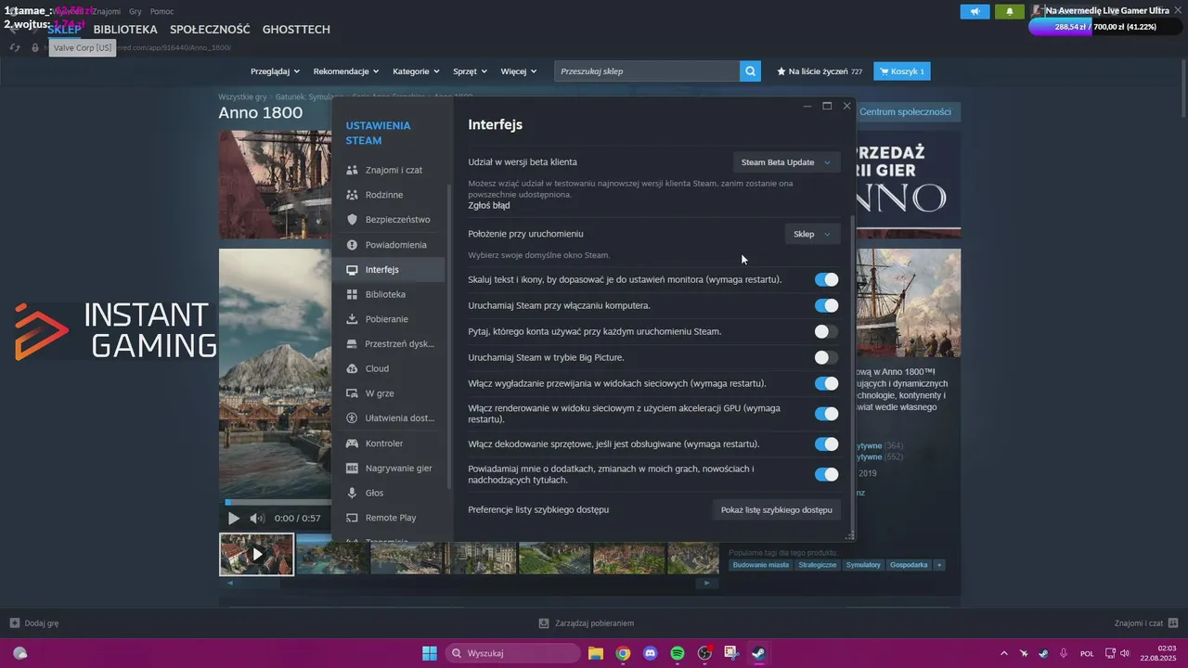The width and height of the screenshot is (1188, 668).
Task: Select Cloud icon in settings sidebar
Action: click(352, 368)
